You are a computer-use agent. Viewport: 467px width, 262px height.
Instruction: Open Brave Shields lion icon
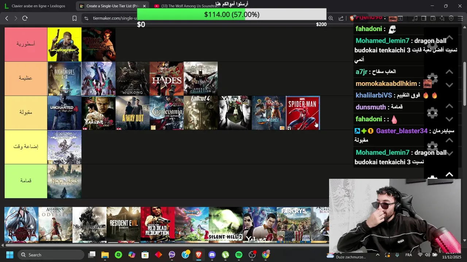(x=352, y=18)
